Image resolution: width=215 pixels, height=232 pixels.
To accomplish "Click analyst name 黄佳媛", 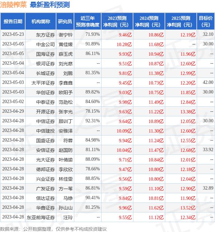I will coord(66,44).
